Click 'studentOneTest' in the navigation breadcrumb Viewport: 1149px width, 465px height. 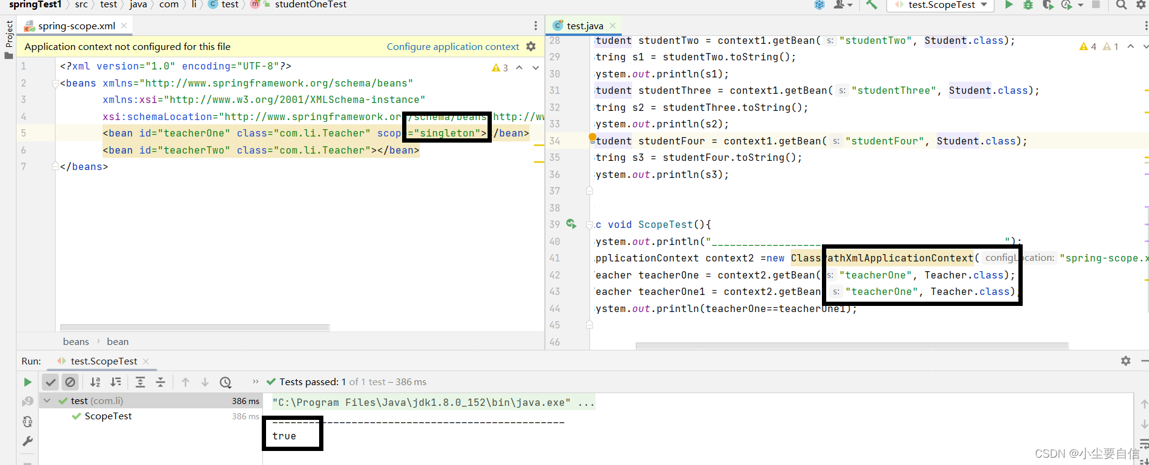310,4
